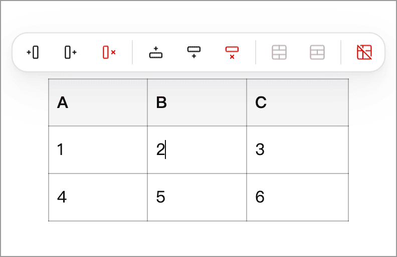397x257 pixels.
Task: Select header cell C
Action: coord(297,102)
